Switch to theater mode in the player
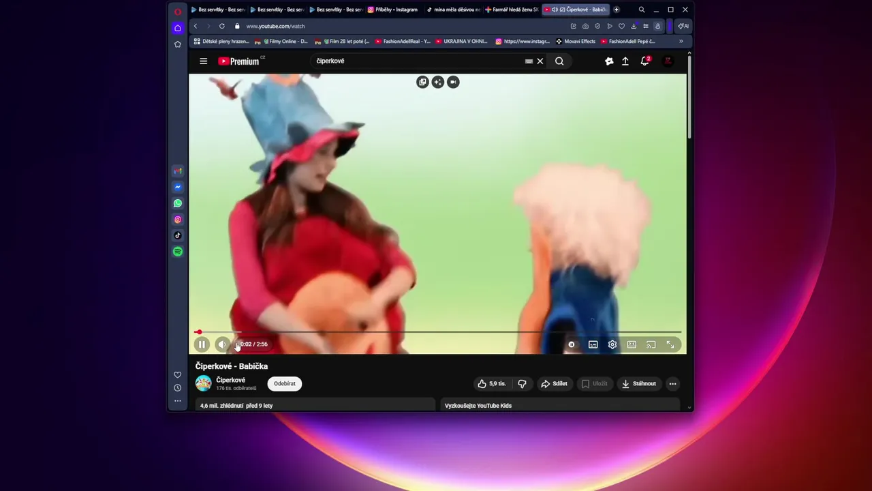This screenshot has height=491, width=872. pyautogui.click(x=632, y=344)
